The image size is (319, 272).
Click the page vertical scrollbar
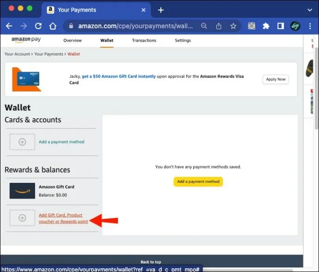(x=316, y=89)
